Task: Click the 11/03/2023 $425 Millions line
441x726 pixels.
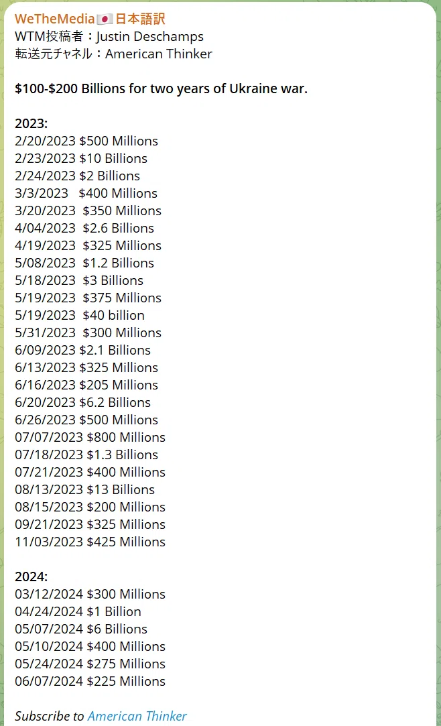Action: click(90, 542)
